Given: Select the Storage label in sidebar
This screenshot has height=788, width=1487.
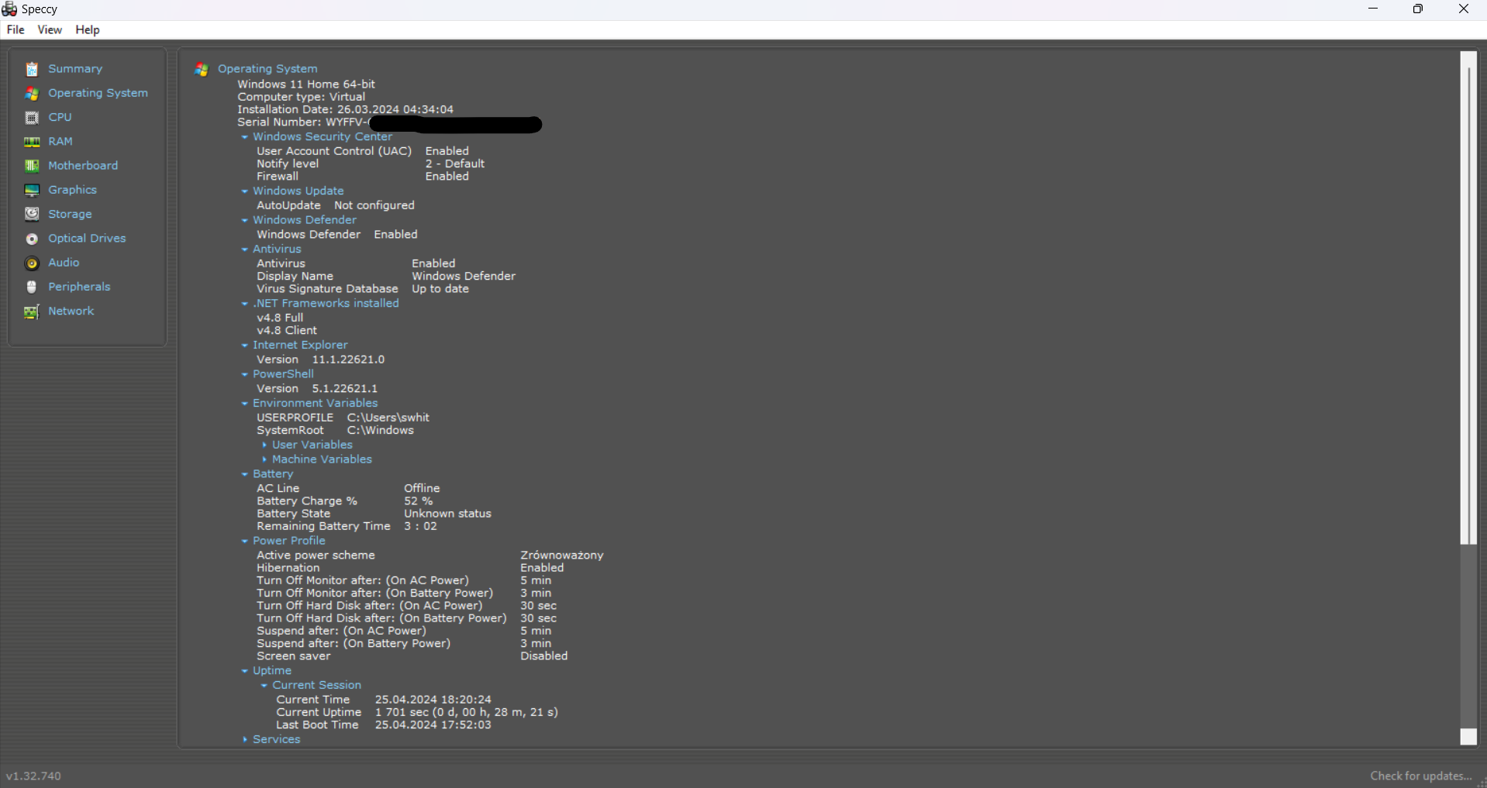Looking at the screenshot, I should click(70, 214).
